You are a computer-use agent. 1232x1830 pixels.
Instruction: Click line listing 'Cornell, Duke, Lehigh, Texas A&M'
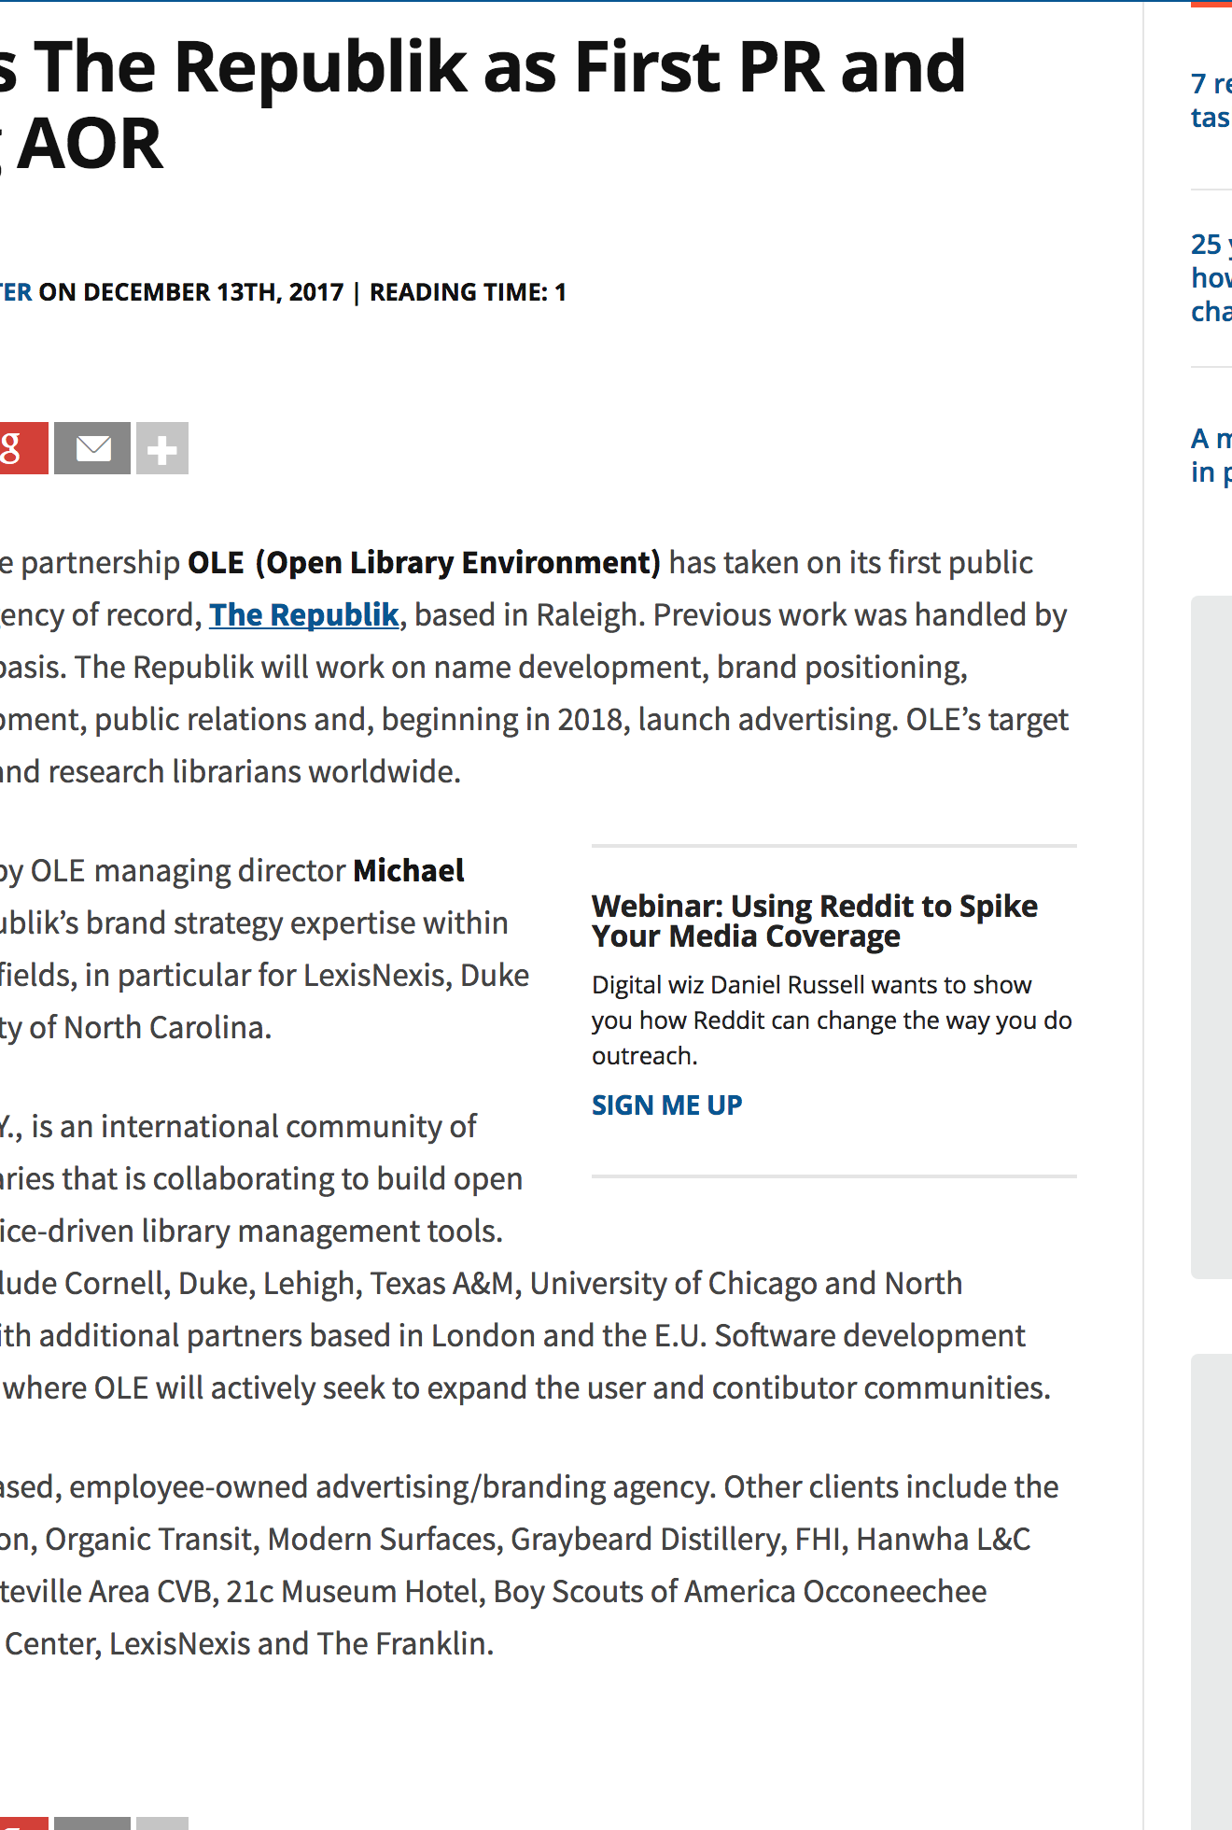coord(482,1284)
